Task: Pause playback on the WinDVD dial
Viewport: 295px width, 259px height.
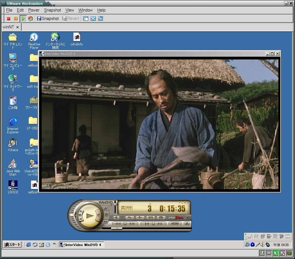Action: (80, 215)
